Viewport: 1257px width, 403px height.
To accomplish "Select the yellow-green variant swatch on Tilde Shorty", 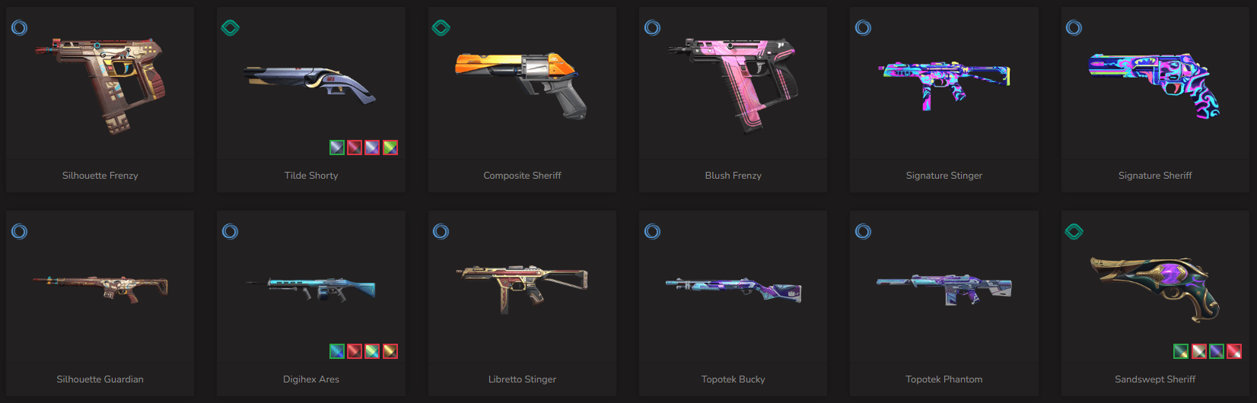I will tap(390, 148).
